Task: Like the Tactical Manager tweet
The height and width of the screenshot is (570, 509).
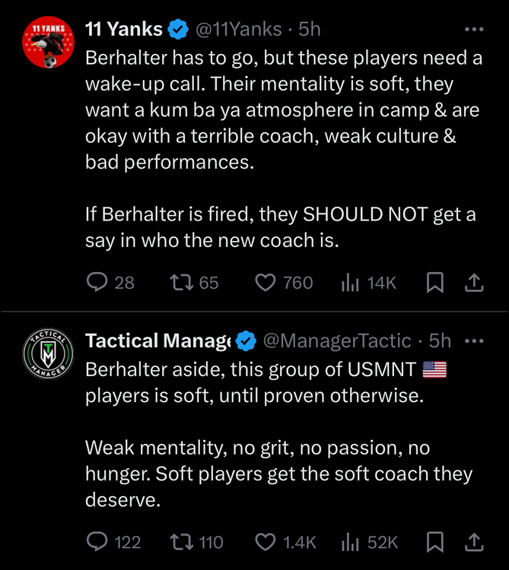Action: click(x=265, y=542)
